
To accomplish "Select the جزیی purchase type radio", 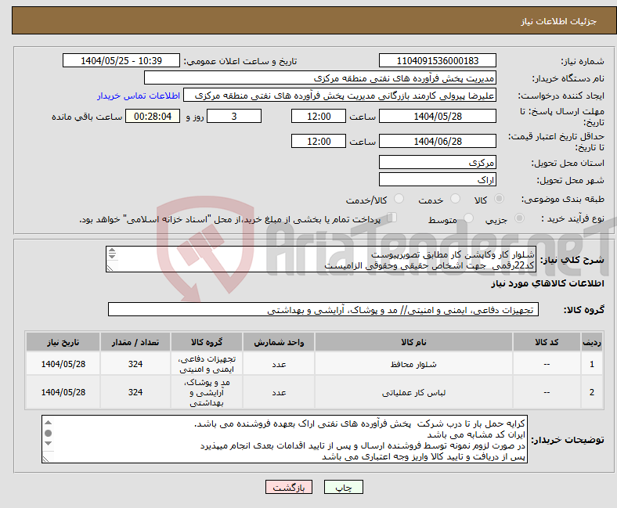I will (519, 218).
